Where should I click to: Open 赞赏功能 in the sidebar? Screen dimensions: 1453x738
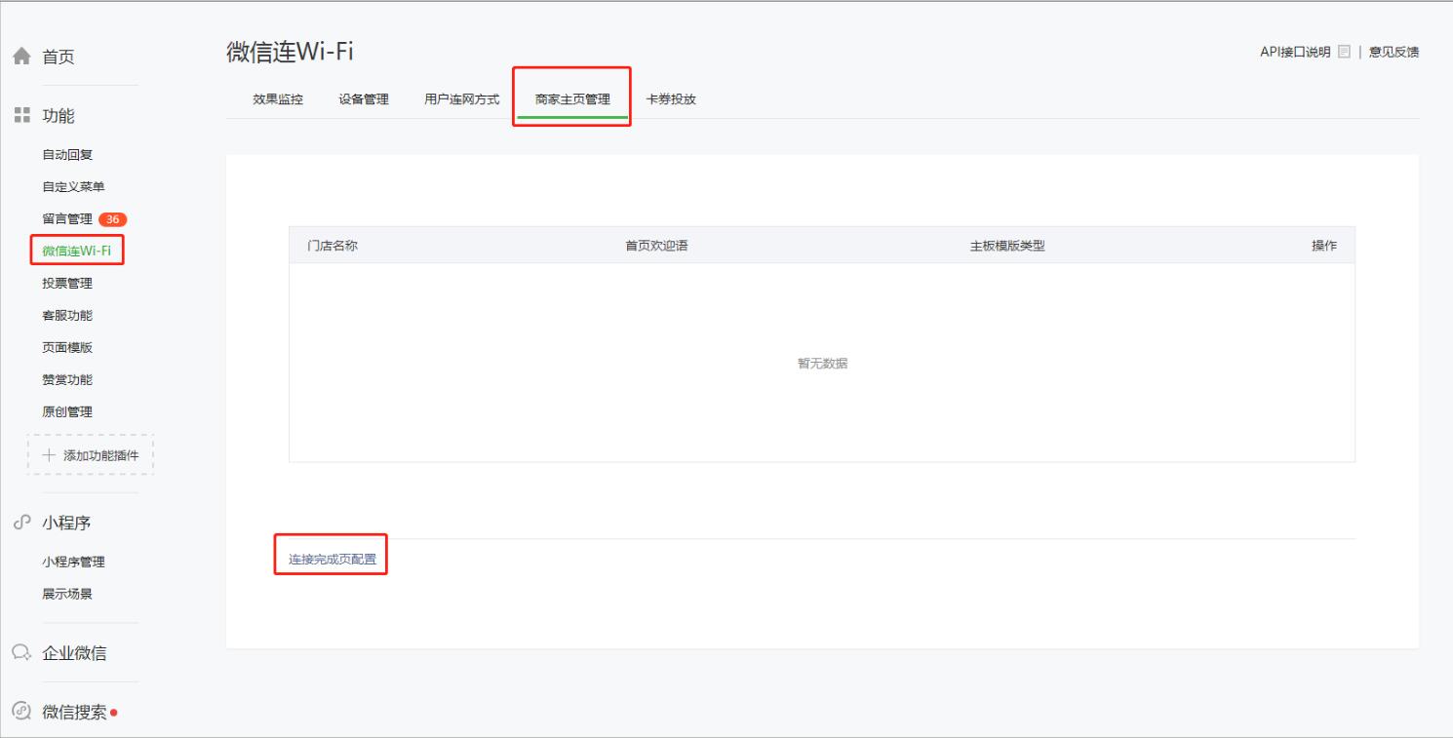pos(67,380)
